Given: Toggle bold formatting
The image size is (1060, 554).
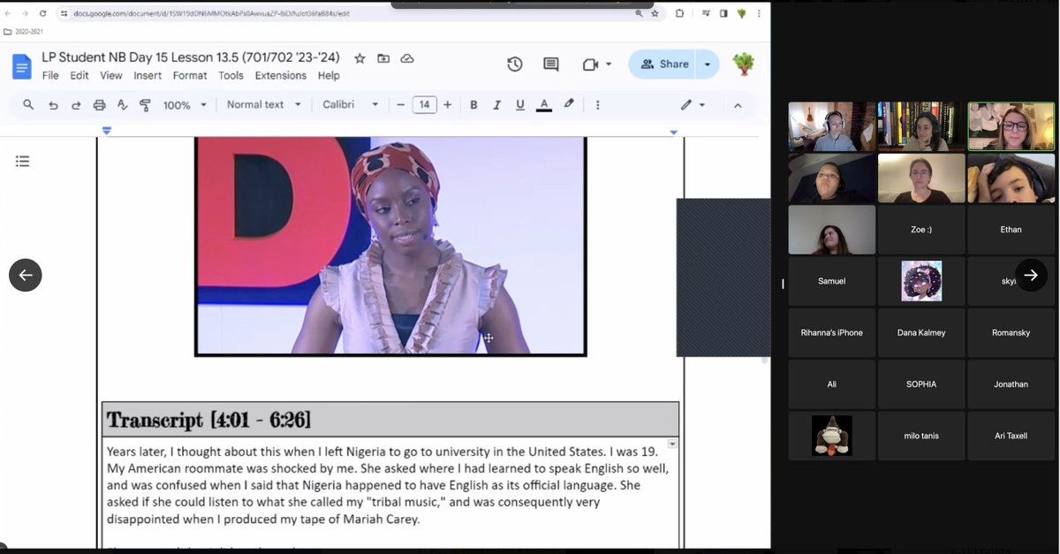Looking at the screenshot, I should [473, 104].
